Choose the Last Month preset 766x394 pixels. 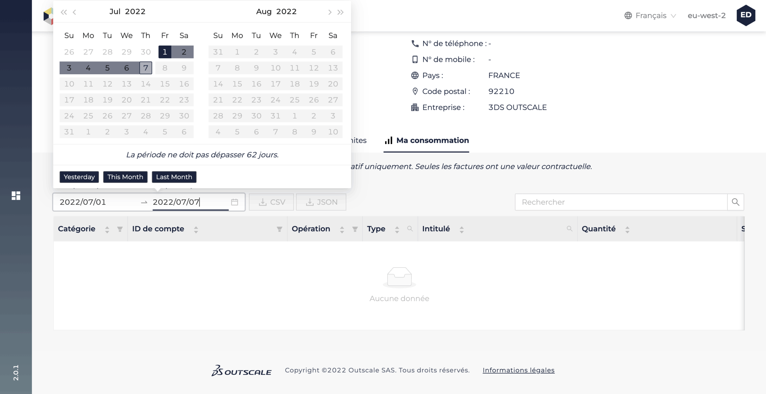coord(174,177)
